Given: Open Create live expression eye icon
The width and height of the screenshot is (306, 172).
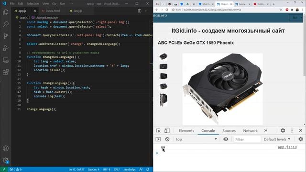Looking at the screenshot, I should click(226, 139).
